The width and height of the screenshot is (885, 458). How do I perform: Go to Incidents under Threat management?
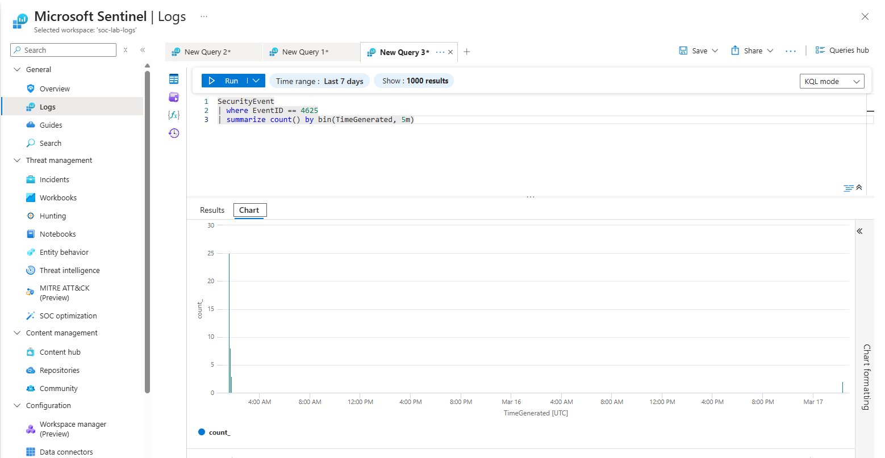pyautogui.click(x=54, y=179)
